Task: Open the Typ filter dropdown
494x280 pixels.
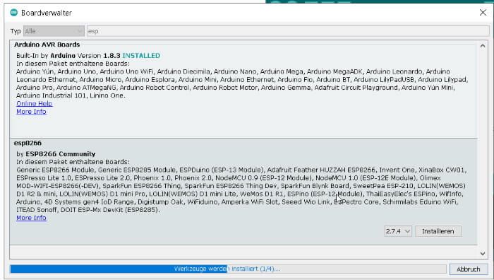Action: coord(54,31)
